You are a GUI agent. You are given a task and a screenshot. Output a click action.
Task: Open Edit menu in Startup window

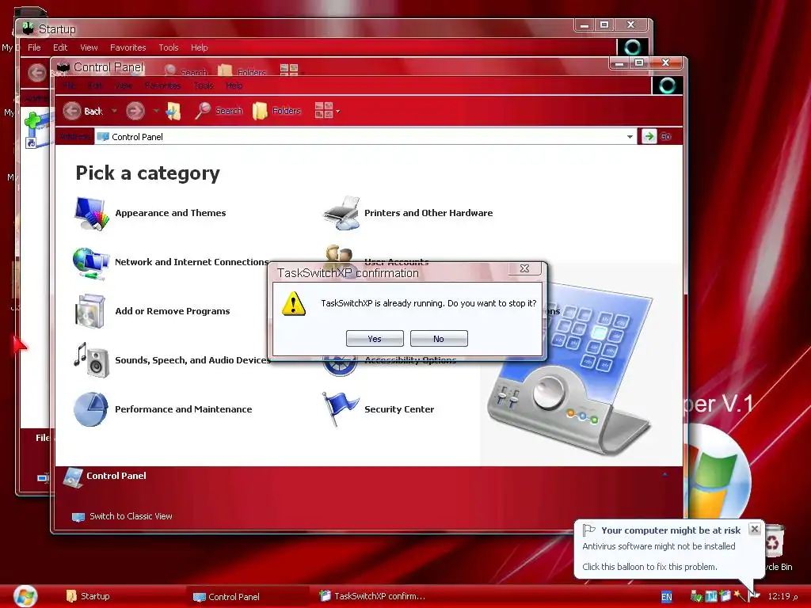click(x=60, y=47)
